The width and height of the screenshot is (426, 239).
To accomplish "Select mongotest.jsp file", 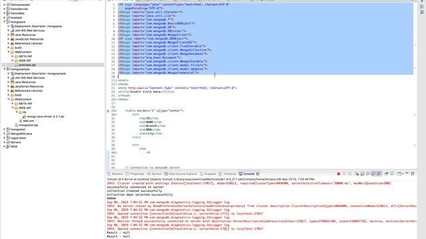I will click(28, 125).
